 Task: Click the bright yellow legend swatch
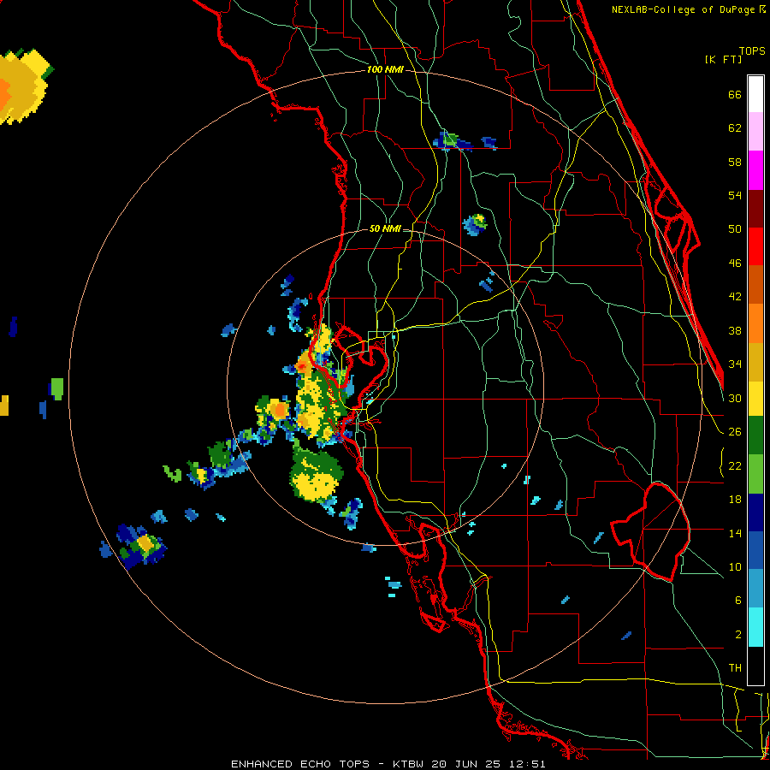click(755, 399)
